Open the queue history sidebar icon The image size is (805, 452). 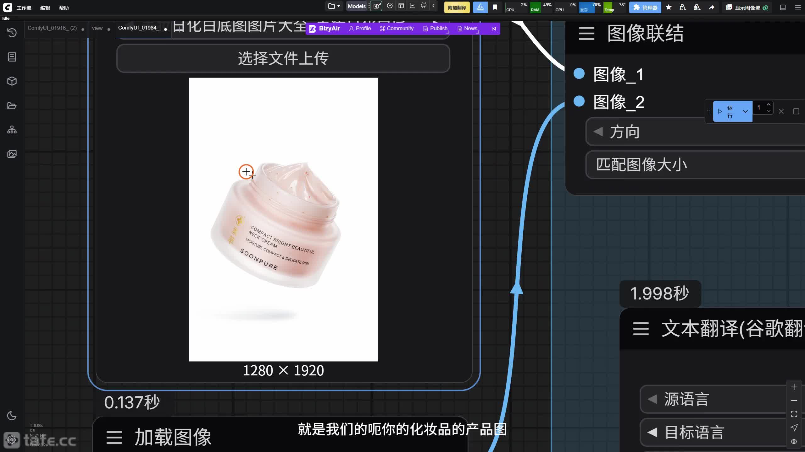pos(12,33)
